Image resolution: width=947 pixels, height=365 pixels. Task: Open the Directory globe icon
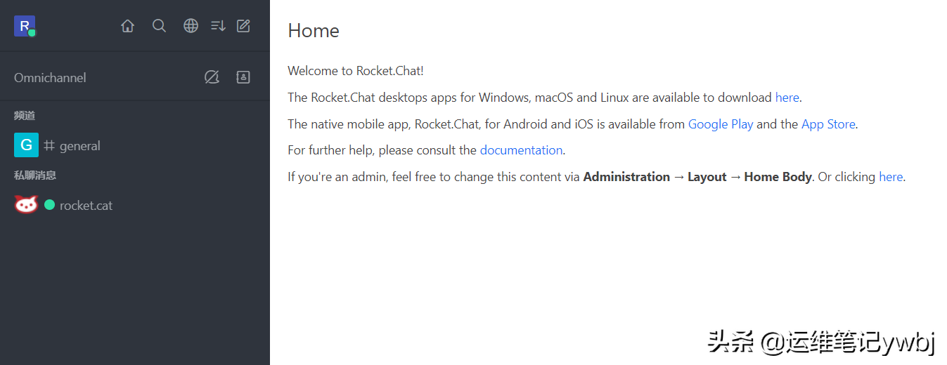191,26
